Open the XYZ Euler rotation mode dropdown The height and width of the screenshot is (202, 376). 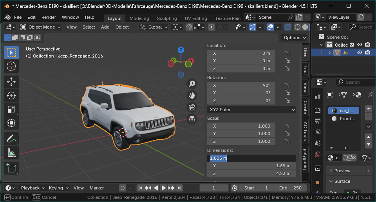click(x=251, y=110)
